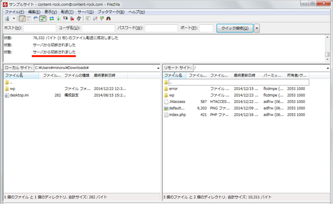Click the パスワード password input field
333x204 pixels.
click(x=161, y=28)
